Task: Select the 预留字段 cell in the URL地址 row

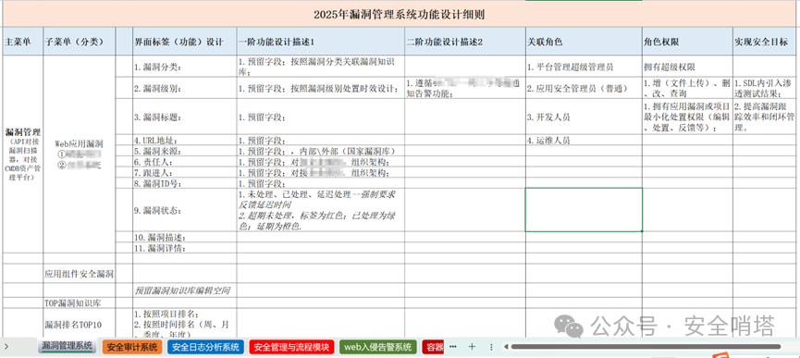Action: (x=321, y=141)
